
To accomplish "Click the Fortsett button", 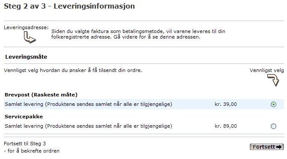I will (x=267, y=147).
